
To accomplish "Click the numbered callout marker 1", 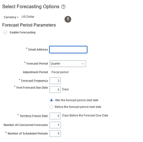I will (x=68, y=19).
